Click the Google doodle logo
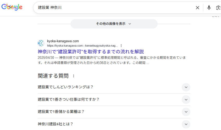 pos(12,7)
